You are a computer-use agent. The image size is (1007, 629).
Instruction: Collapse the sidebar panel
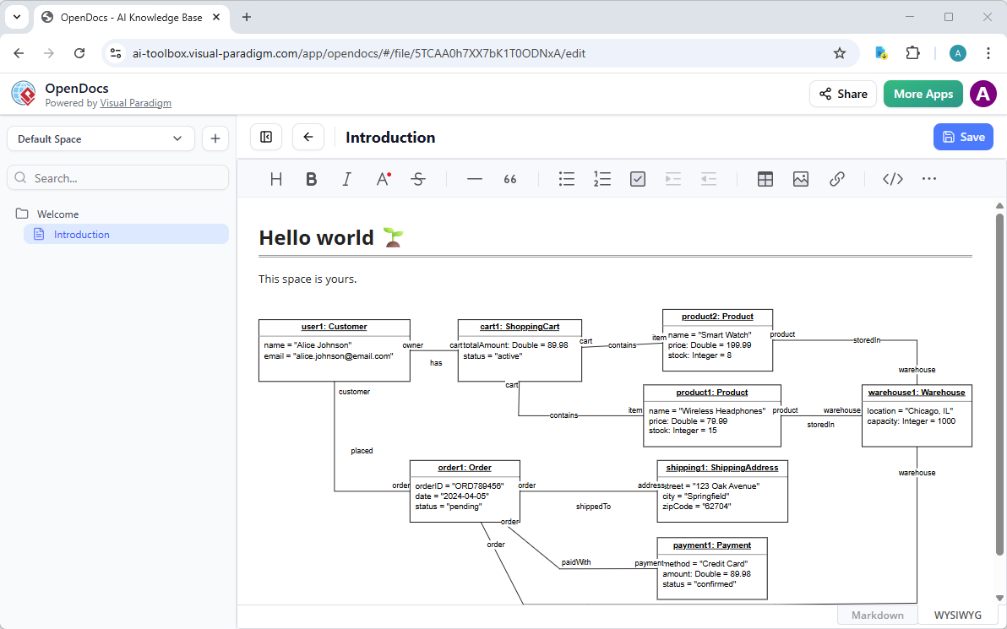click(x=265, y=136)
